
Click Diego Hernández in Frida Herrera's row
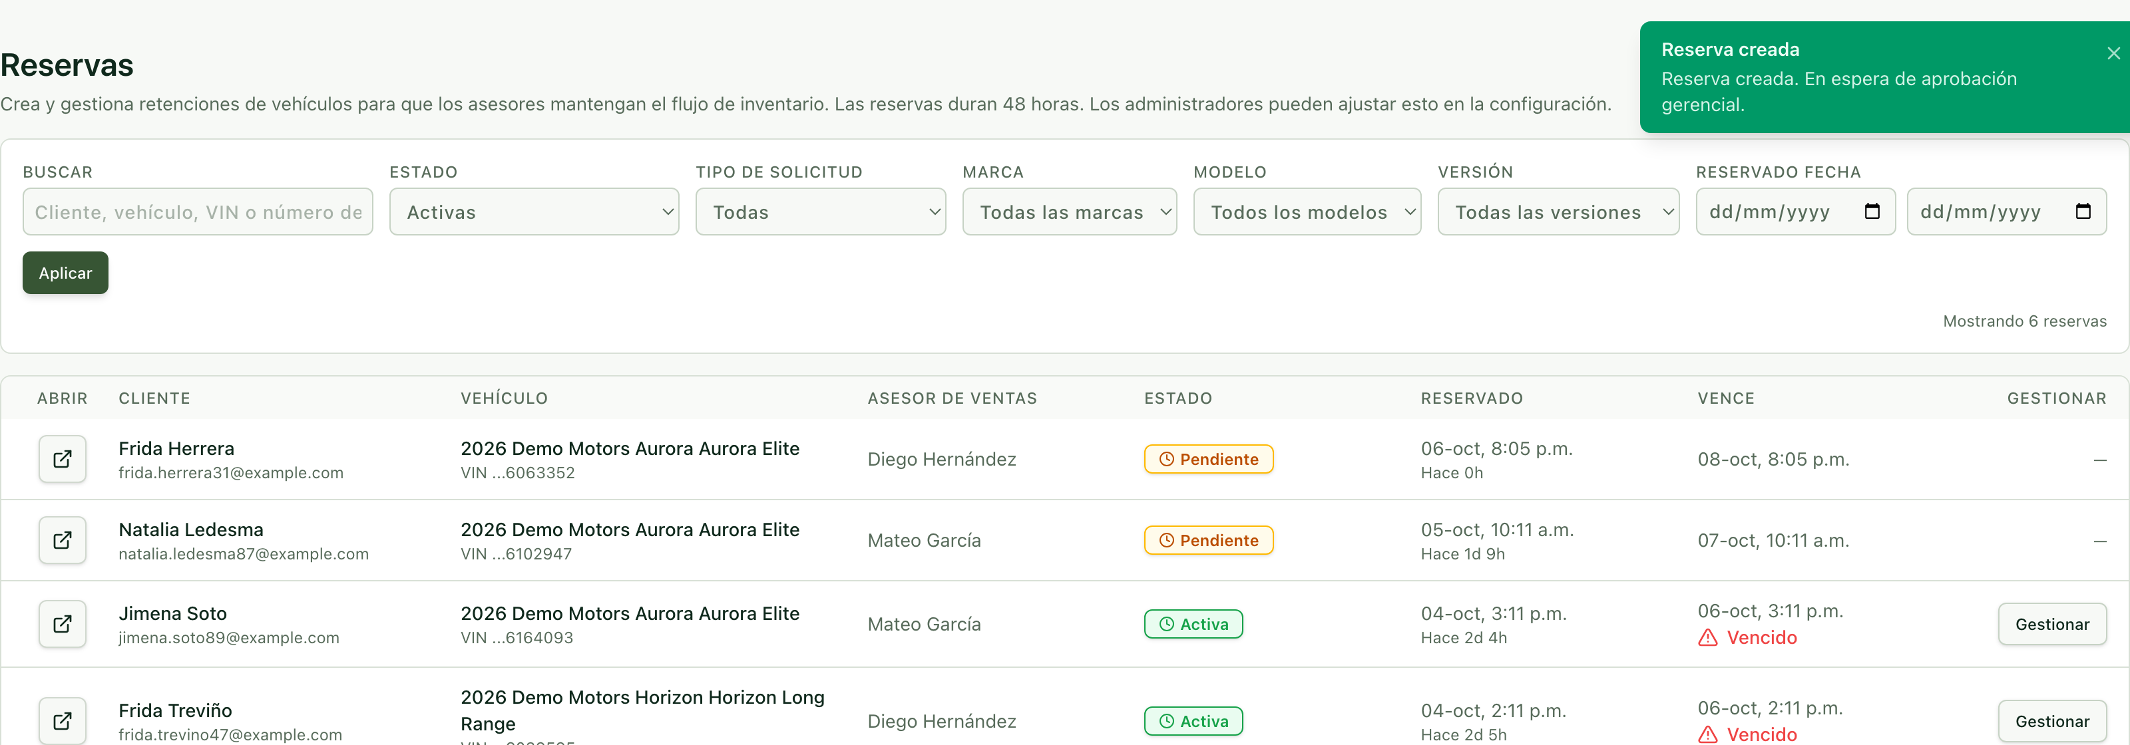942,459
